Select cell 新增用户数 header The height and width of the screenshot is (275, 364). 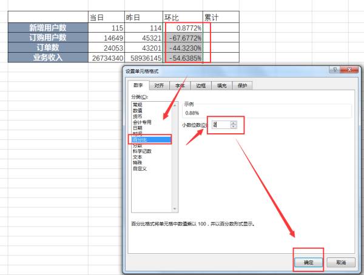pos(48,28)
